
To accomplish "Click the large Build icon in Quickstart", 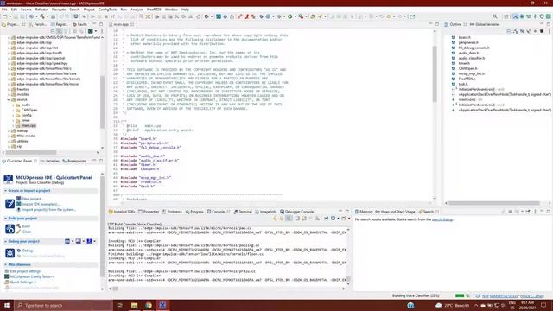I will [x=10, y=229].
